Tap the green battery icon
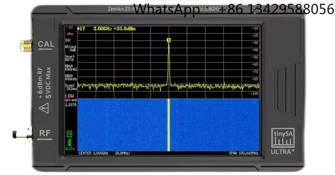 [x=70, y=142]
